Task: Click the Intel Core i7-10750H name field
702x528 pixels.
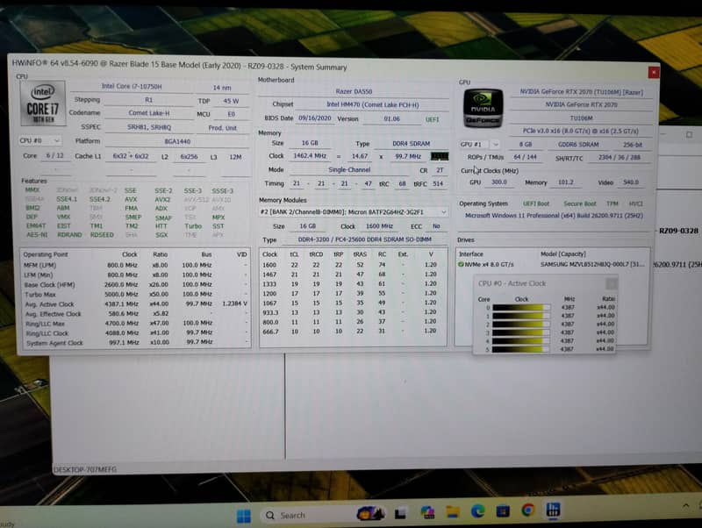Action: point(132,86)
